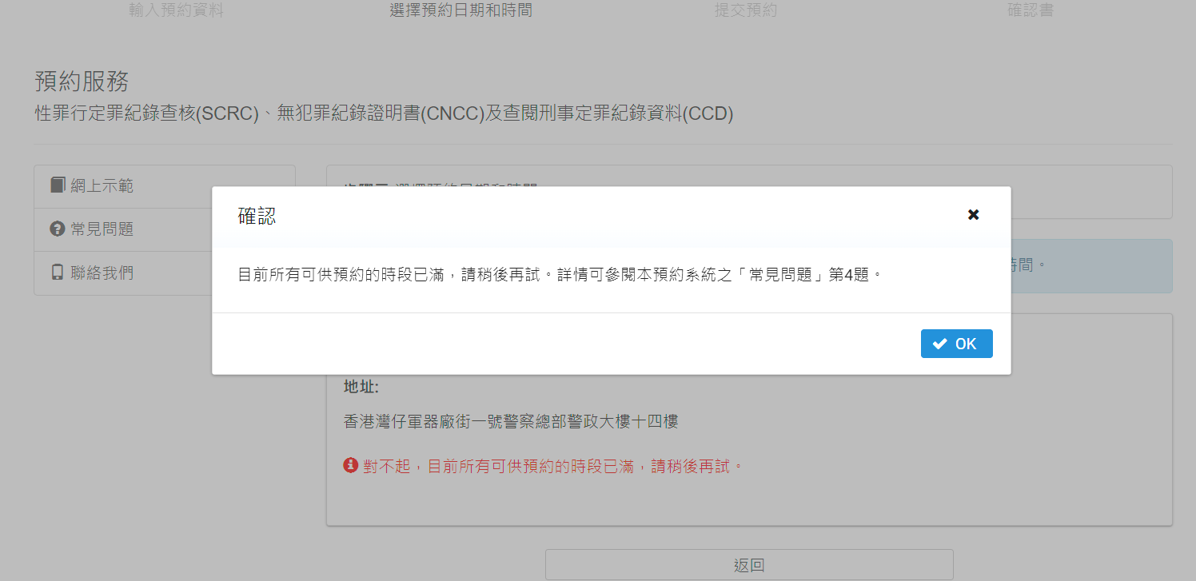Click the phone icon beside 聯絡我們
Image resolution: width=1196 pixels, height=581 pixels.
(x=58, y=273)
